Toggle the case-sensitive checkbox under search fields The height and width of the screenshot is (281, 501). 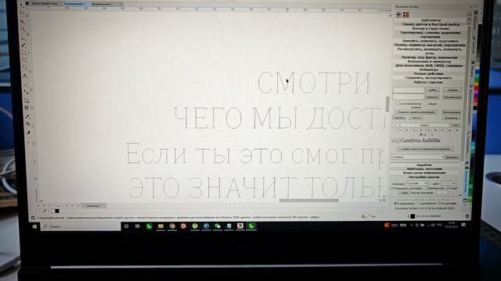point(398,104)
